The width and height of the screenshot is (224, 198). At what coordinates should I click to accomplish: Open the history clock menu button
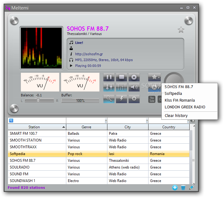tap(154, 87)
